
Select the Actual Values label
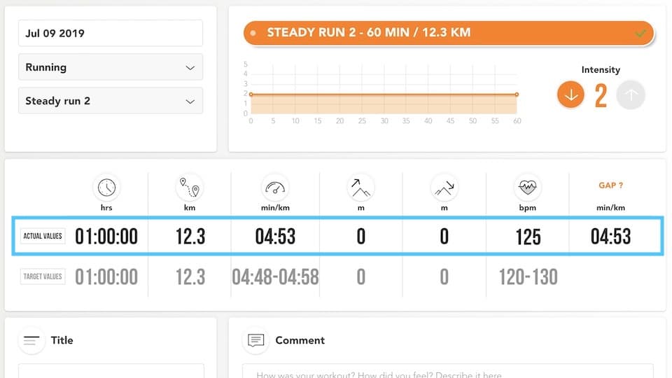[x=43, y=236]
